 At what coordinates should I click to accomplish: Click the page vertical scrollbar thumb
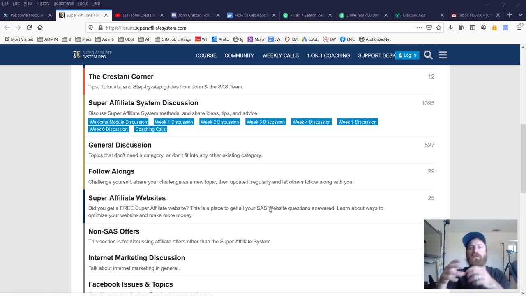pos(523,158)
